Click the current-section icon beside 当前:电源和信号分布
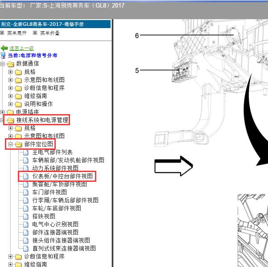 (x=3, y=55)
